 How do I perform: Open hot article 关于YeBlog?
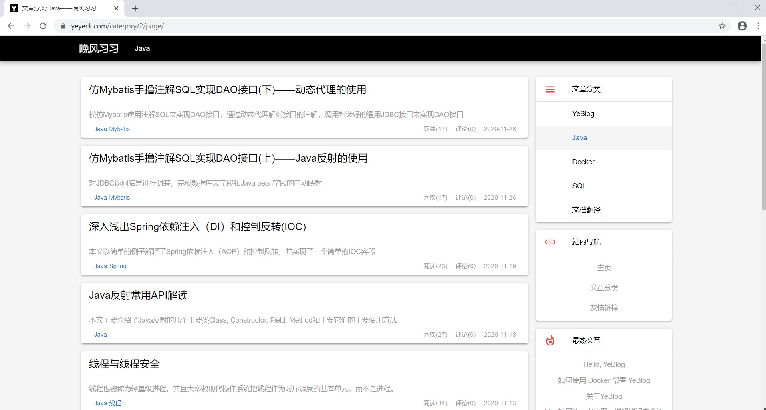click(x=604, y=396)
